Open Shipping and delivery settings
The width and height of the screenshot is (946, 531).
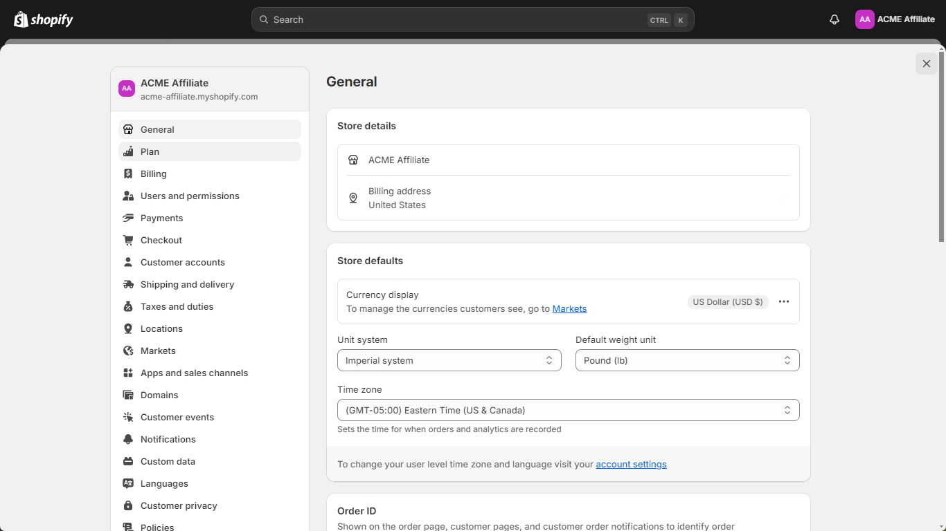point(210,284)
